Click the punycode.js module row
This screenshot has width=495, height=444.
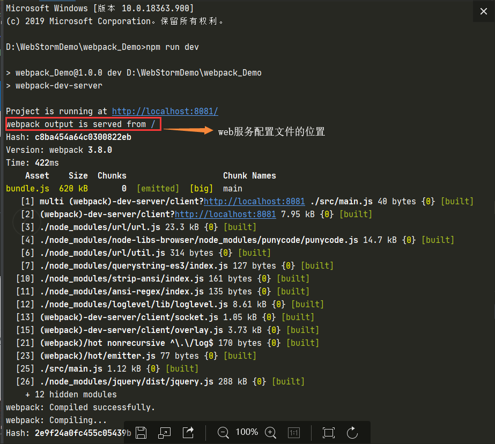[x=238, y=240]
